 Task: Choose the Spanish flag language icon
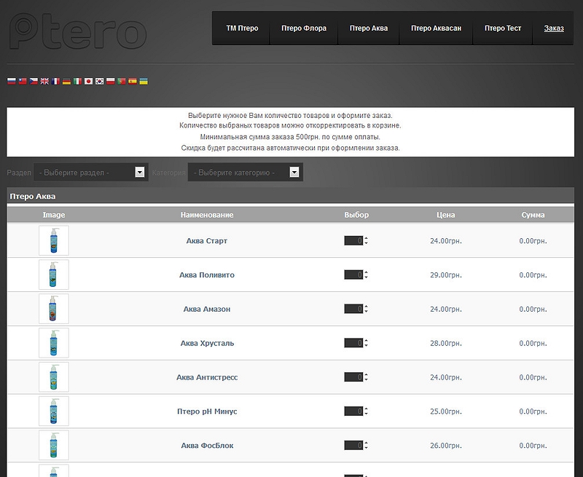pyautogui.click(x=133, y=82)
